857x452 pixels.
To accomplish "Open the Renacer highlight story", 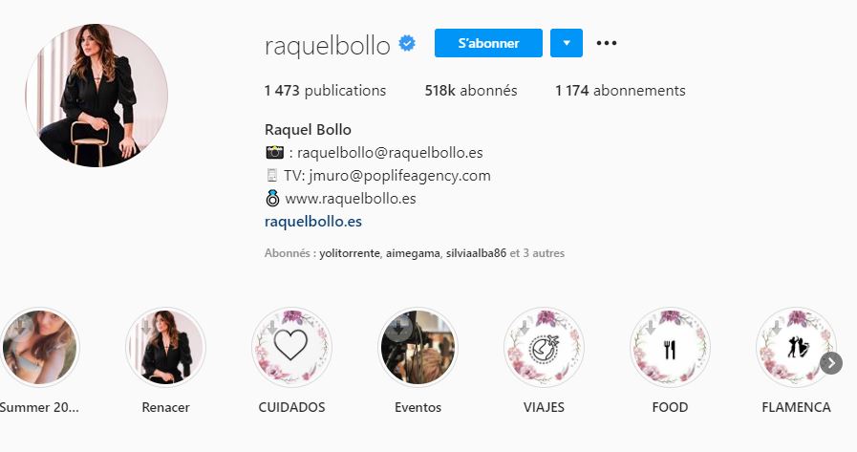I will tap(165, 347).
